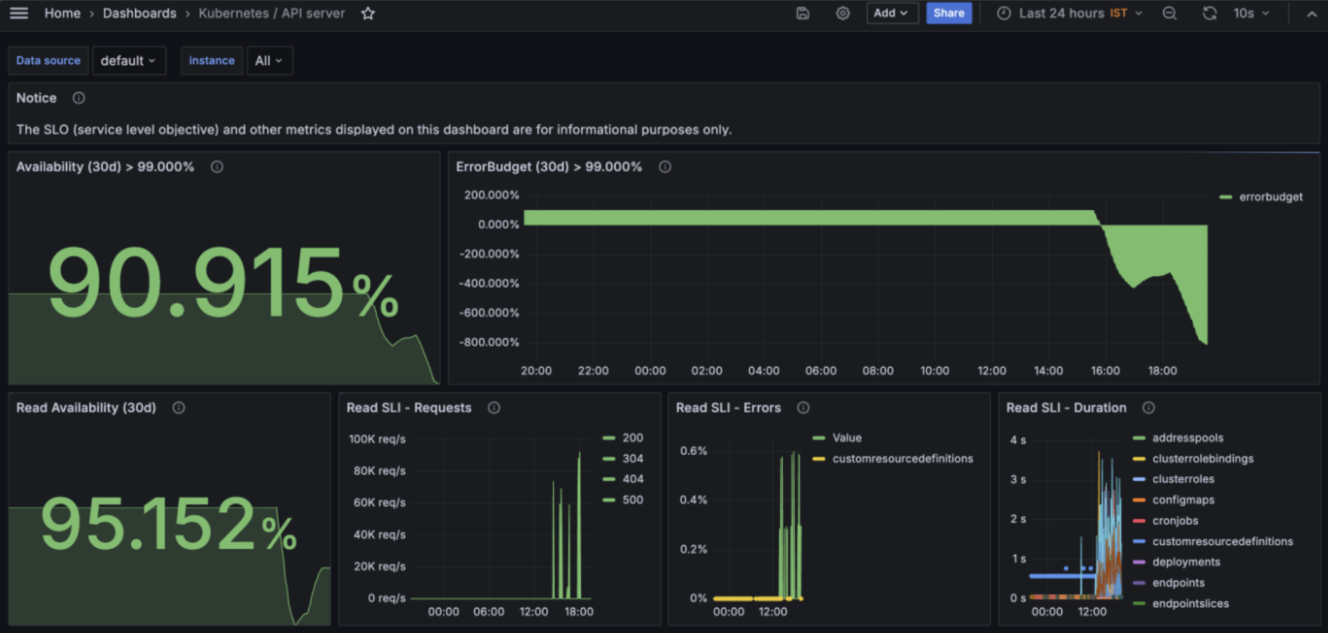The height and width of the screenshot is (633, 1328).
Task: Go to Dashboards breadcrumb
Action: pos(140,13)
